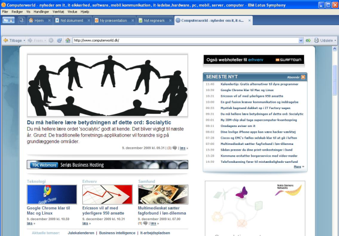Open Google Chrome klar til Mac news item
Image resolution: width=339 pixels, height=236 pixels.
coord(247,90)
